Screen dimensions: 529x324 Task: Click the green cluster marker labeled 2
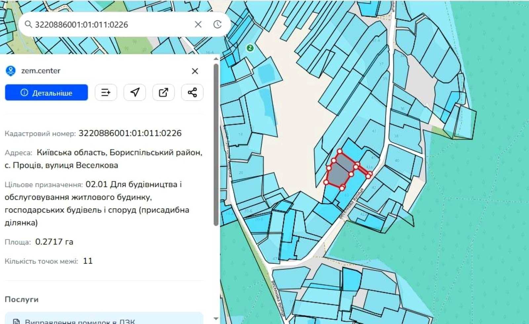(x=250, y=48)
